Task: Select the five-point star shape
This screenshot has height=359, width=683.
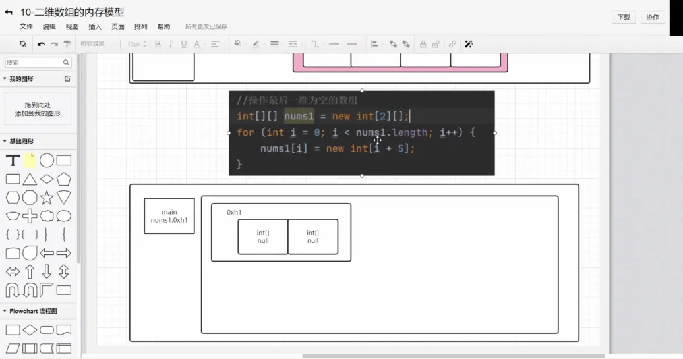Action: pos(47,198)
